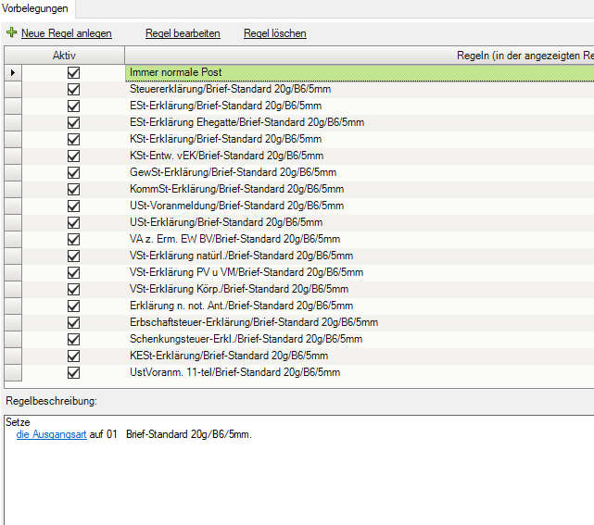Image resolution: width=594 pixels, height=525 pixels.
Task: Toggle Aktiv for UstVoranm. 11-tel rule
Action: (x=73, y=372)
